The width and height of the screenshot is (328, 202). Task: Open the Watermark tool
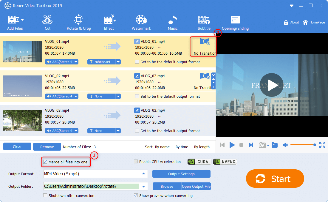141,23
